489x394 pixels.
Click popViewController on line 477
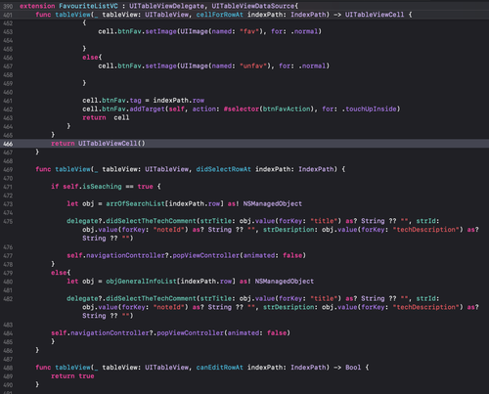[206, 255]
